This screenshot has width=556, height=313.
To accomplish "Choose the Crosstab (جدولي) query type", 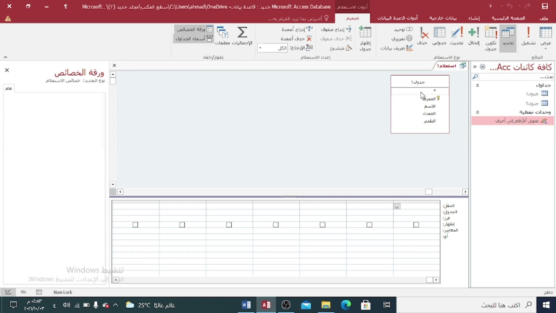I will tap(440, 37).
